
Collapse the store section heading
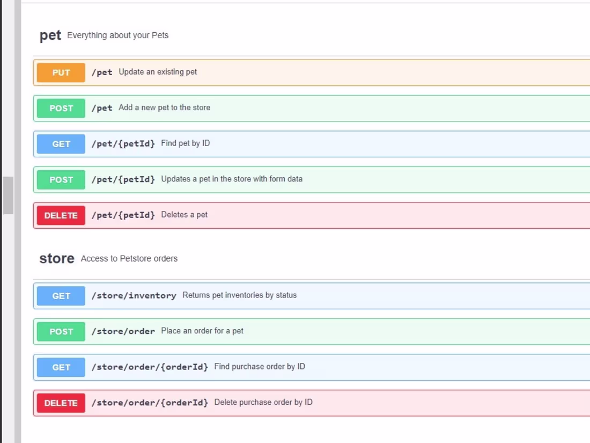click(56, 258)
